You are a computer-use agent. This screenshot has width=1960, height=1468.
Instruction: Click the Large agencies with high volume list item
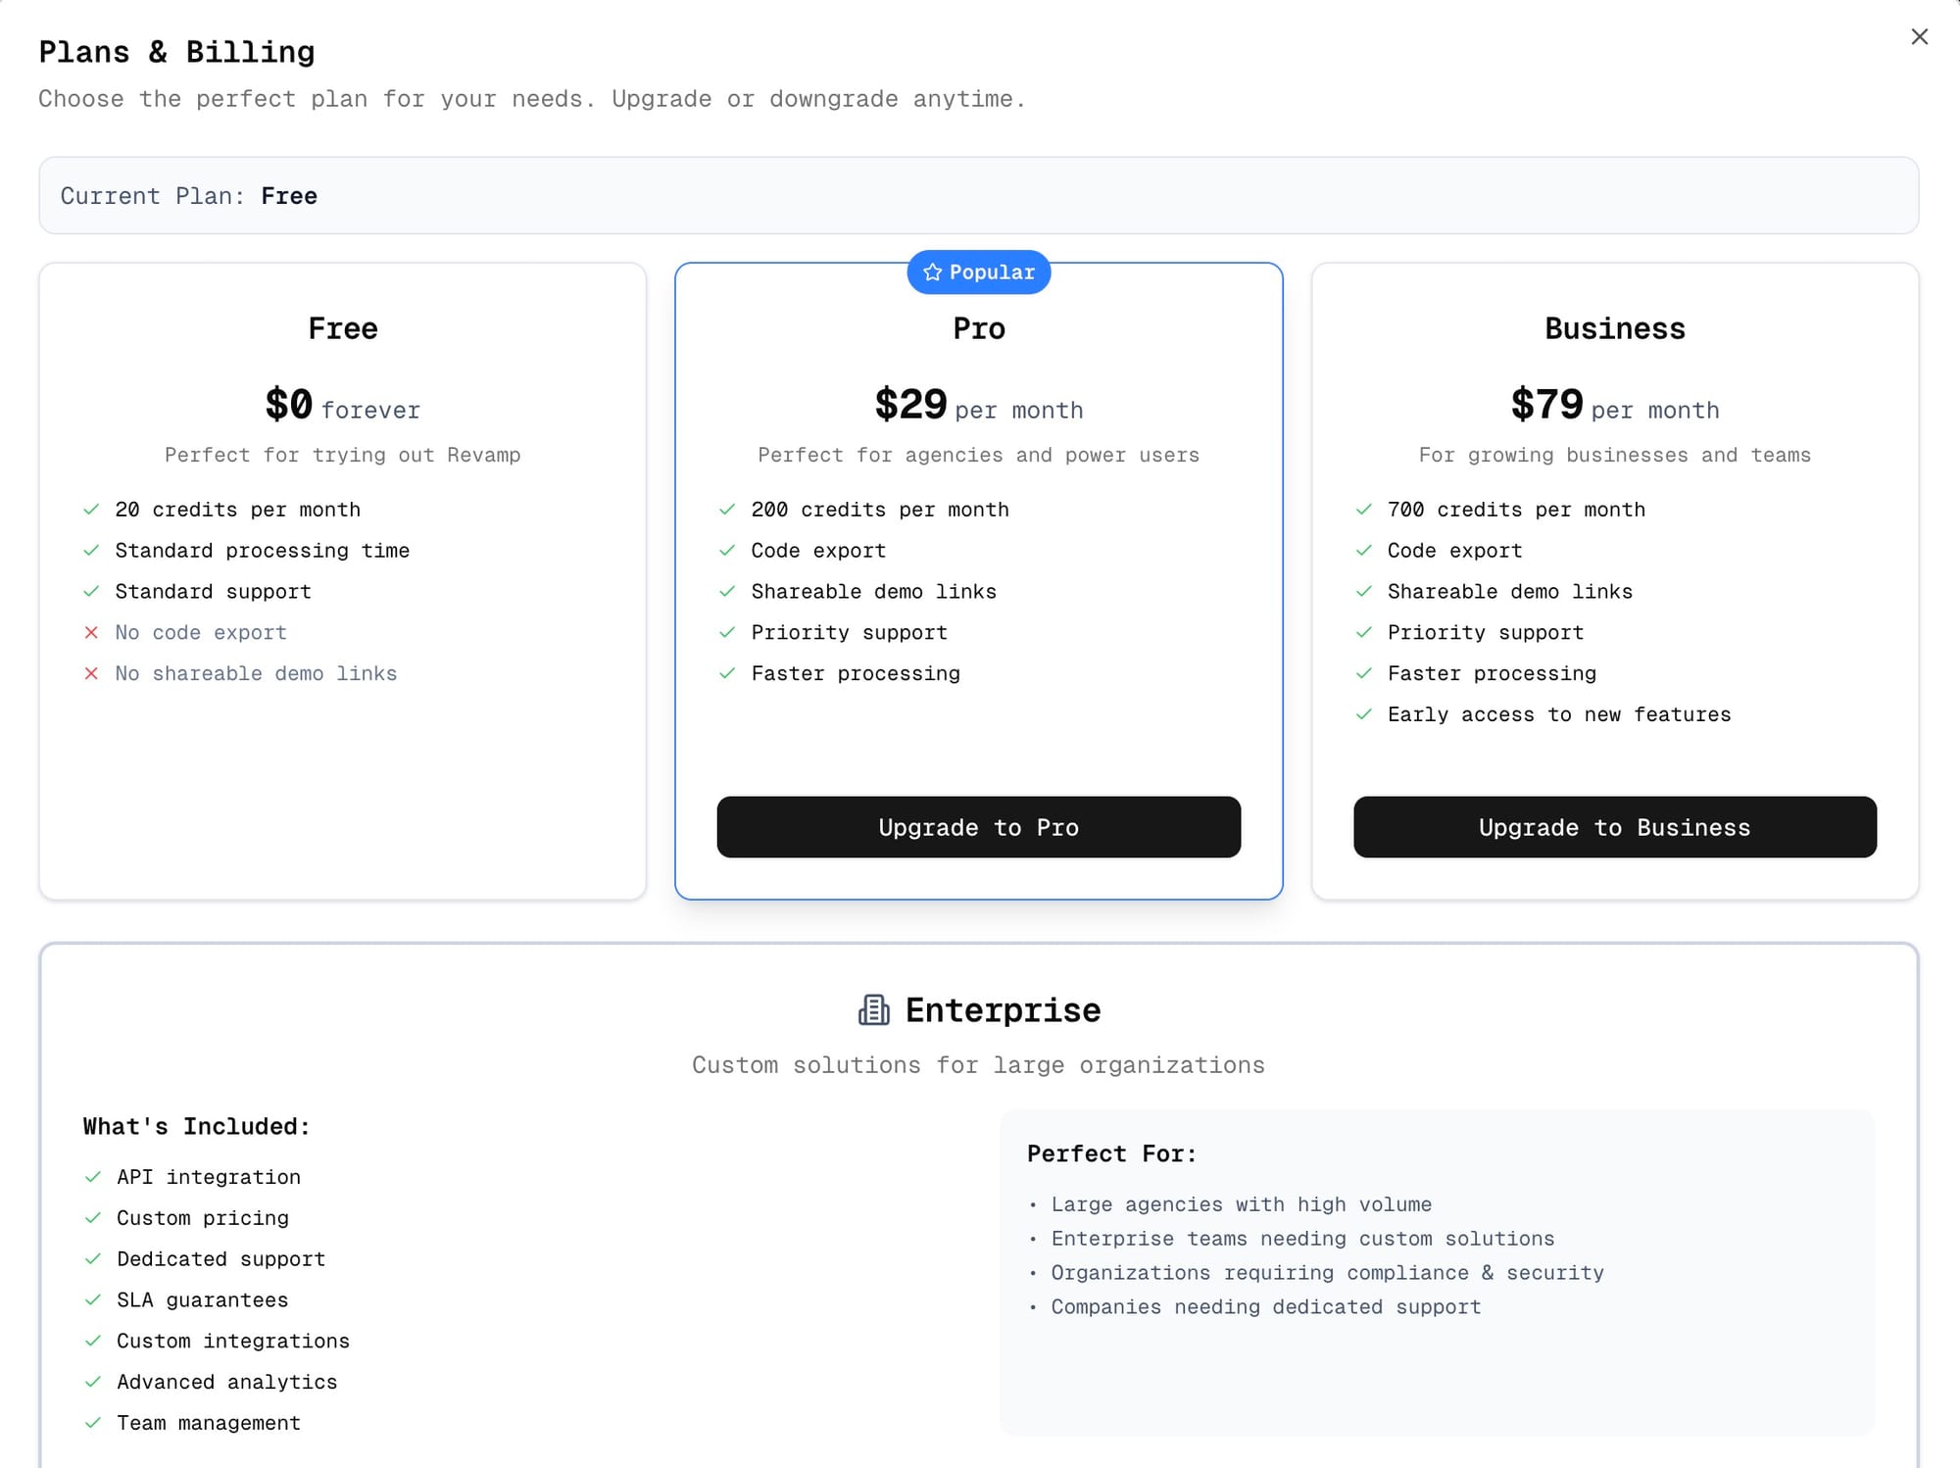(1241, 1204)
